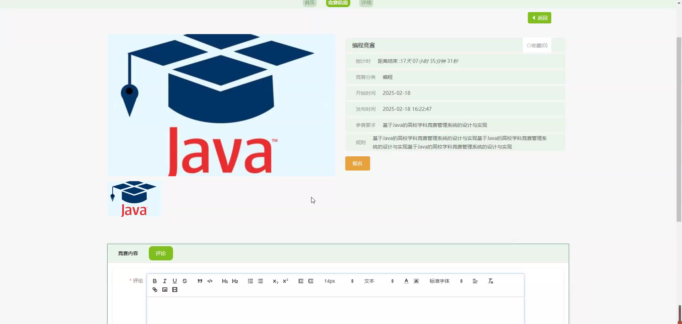Clear text formatting

coord(491,281)
